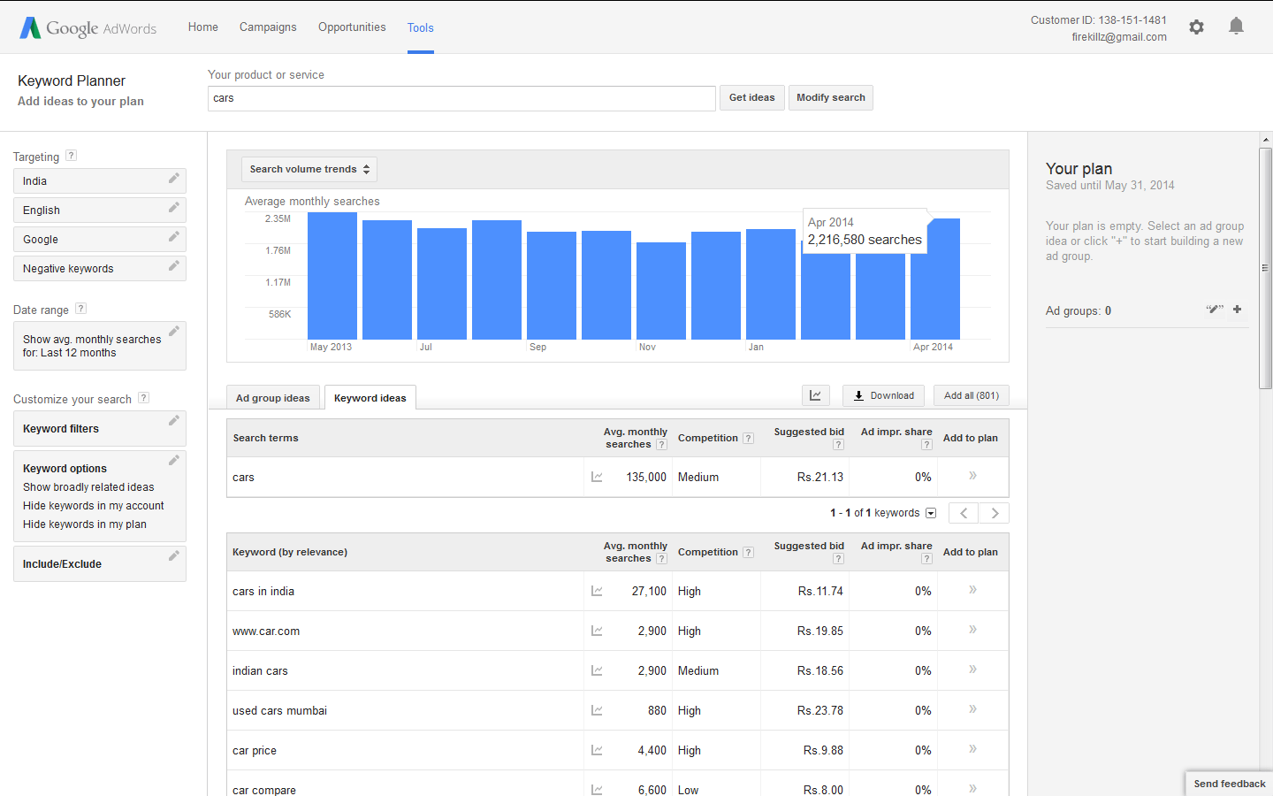Open the Competition column help tooltip
This screenshot has width=1273, height=796.
point(749,438)
